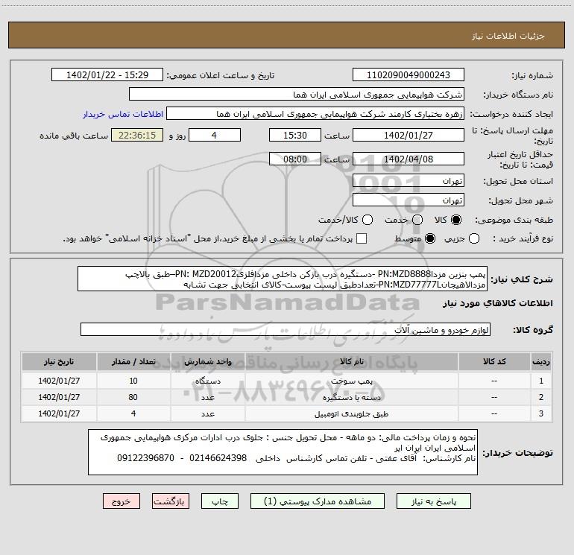Select the خدمت radio button
Screen dimensions: 574x555
point(417,220)
